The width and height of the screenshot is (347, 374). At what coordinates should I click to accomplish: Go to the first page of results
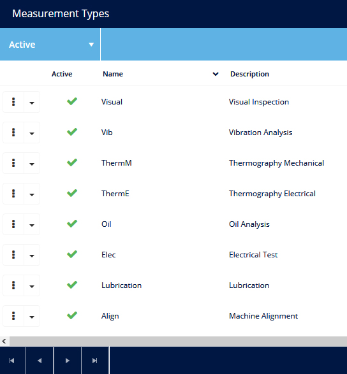12,361
